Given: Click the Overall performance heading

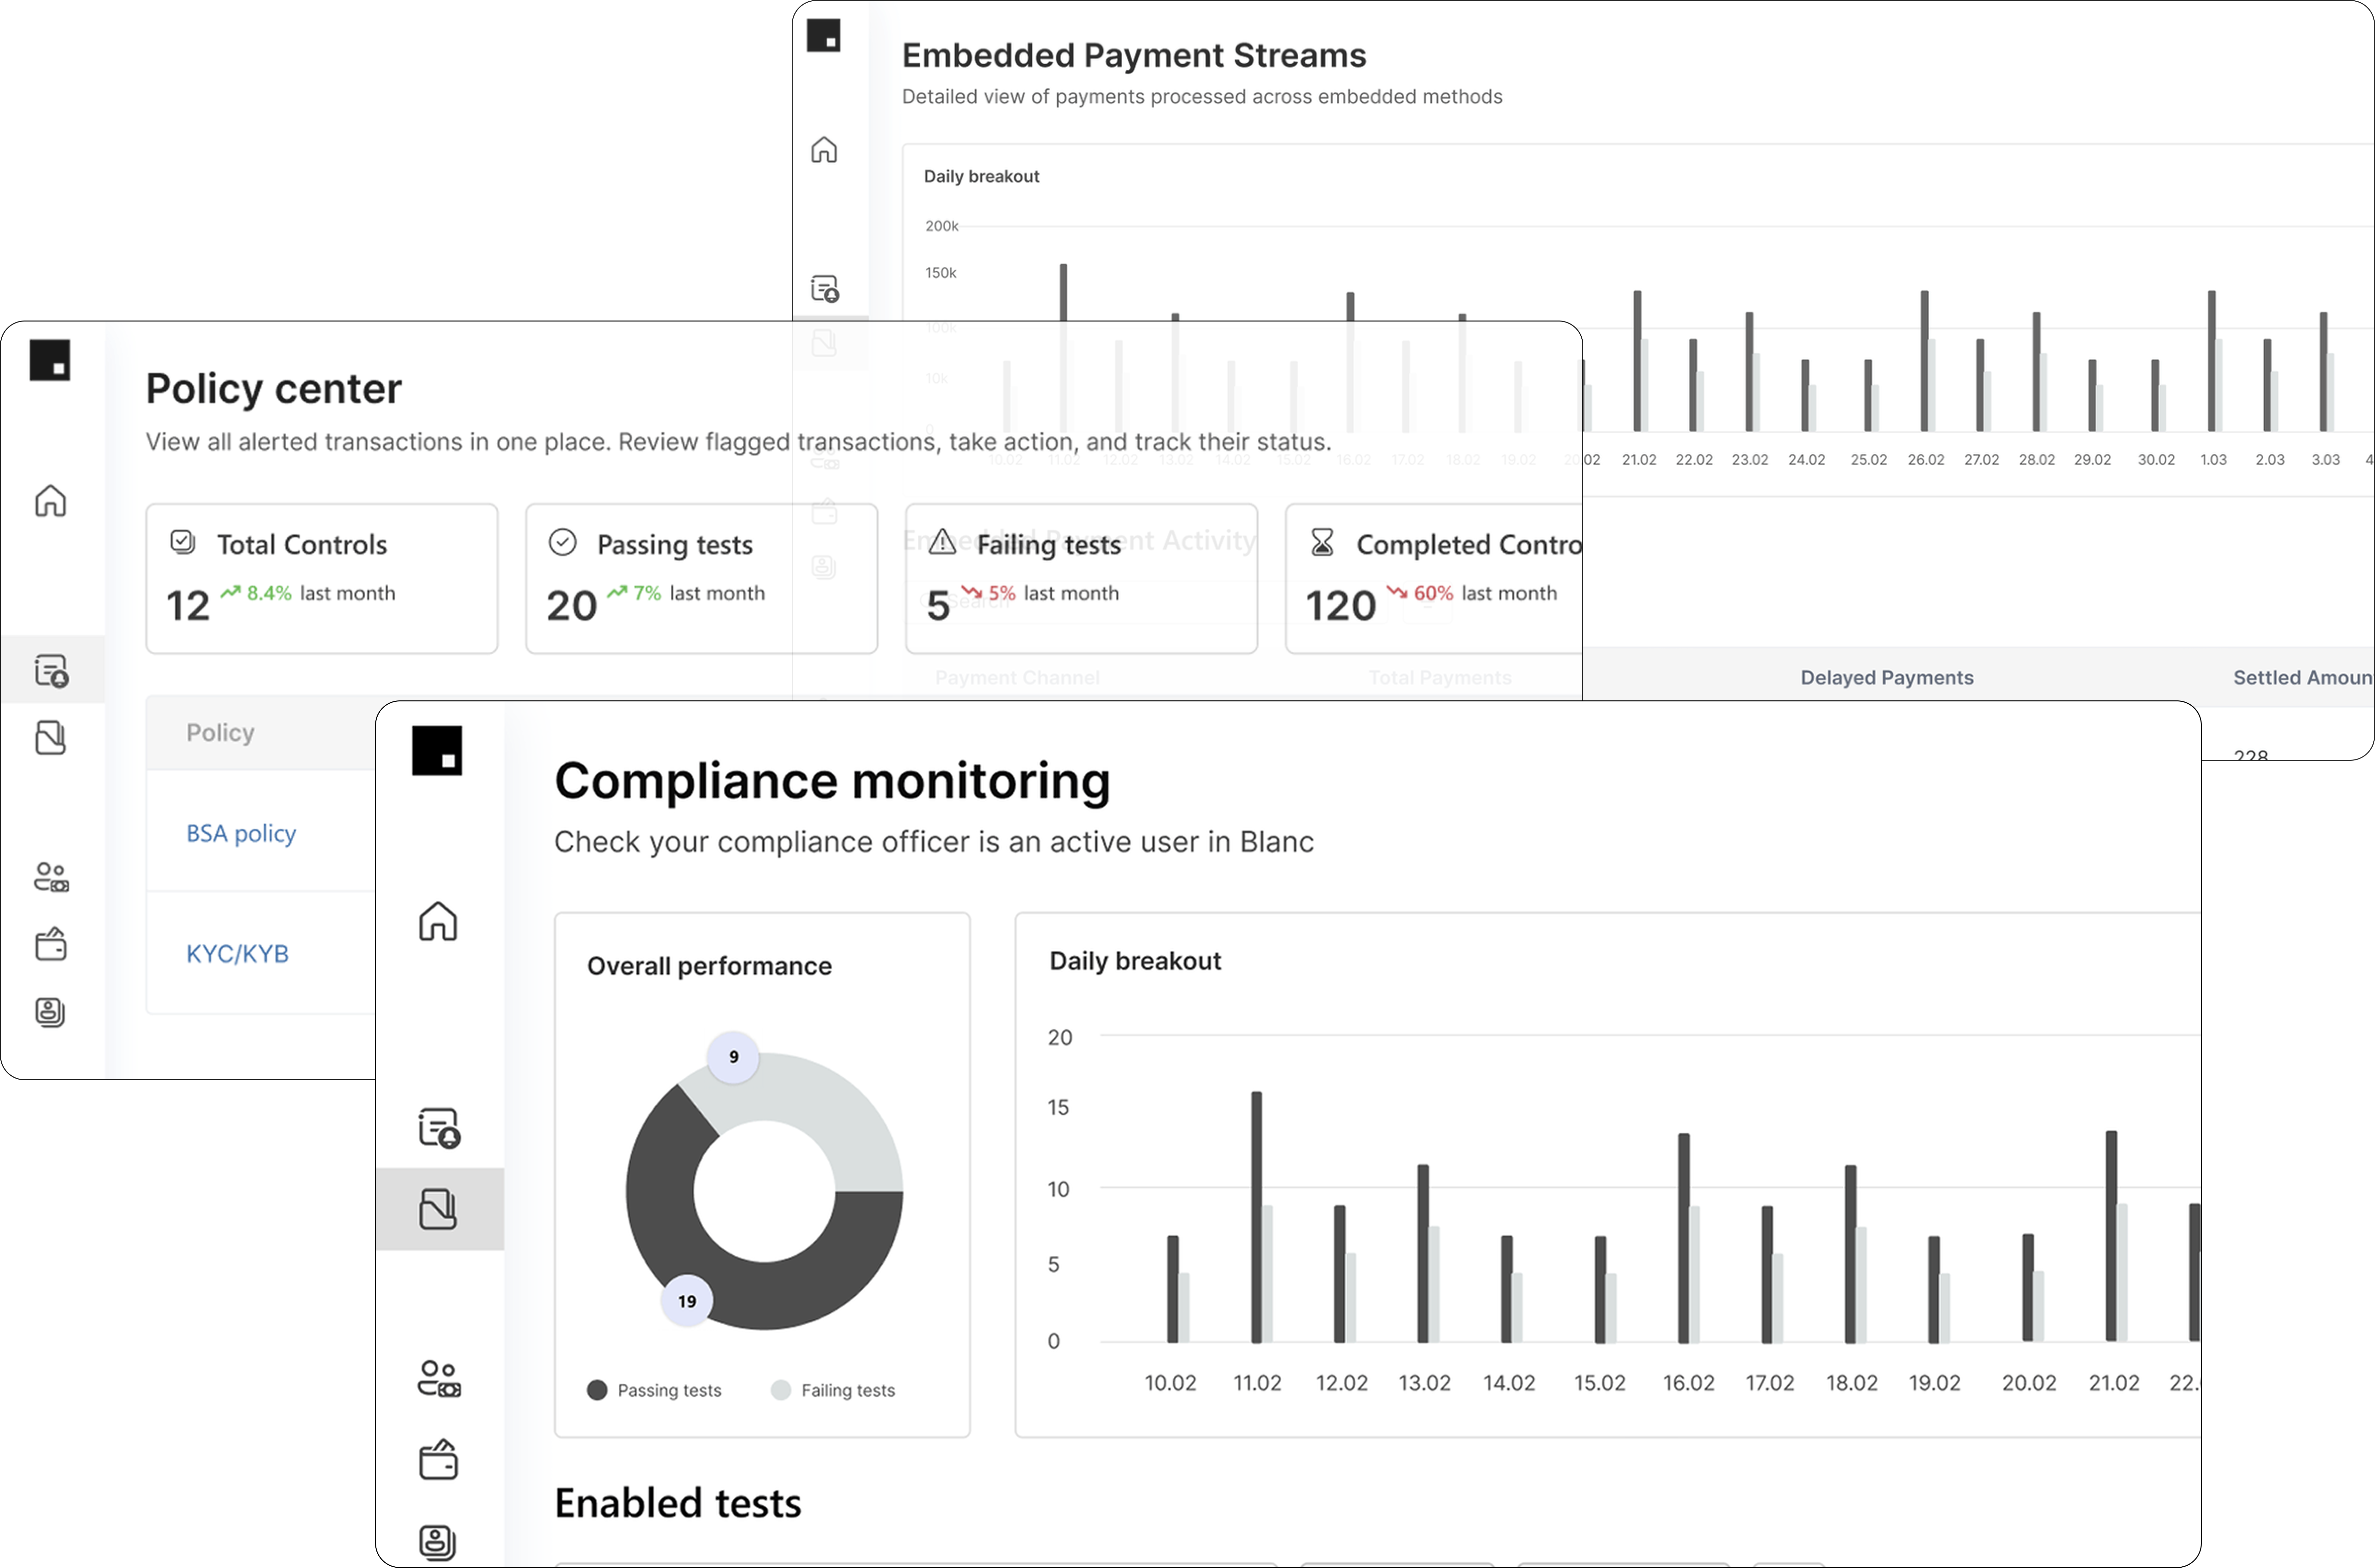Looking at the screenshot, I should pos(709,966).
